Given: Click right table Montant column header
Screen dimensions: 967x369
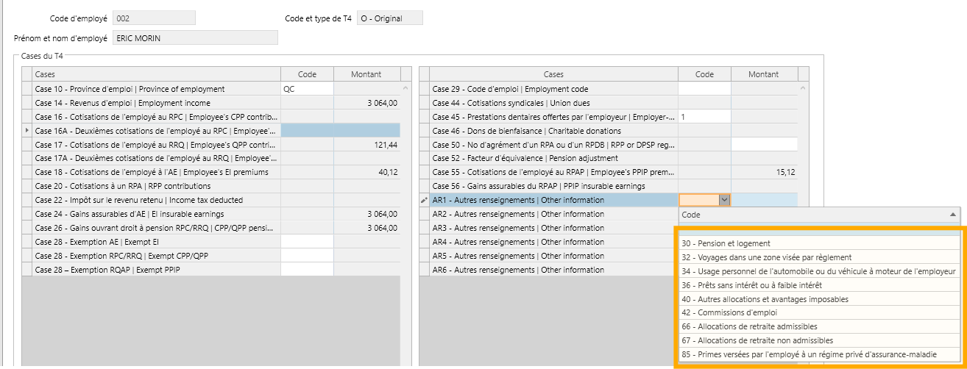Looking at the screenshot, I should pyautogui.click(x=764, y=74).
